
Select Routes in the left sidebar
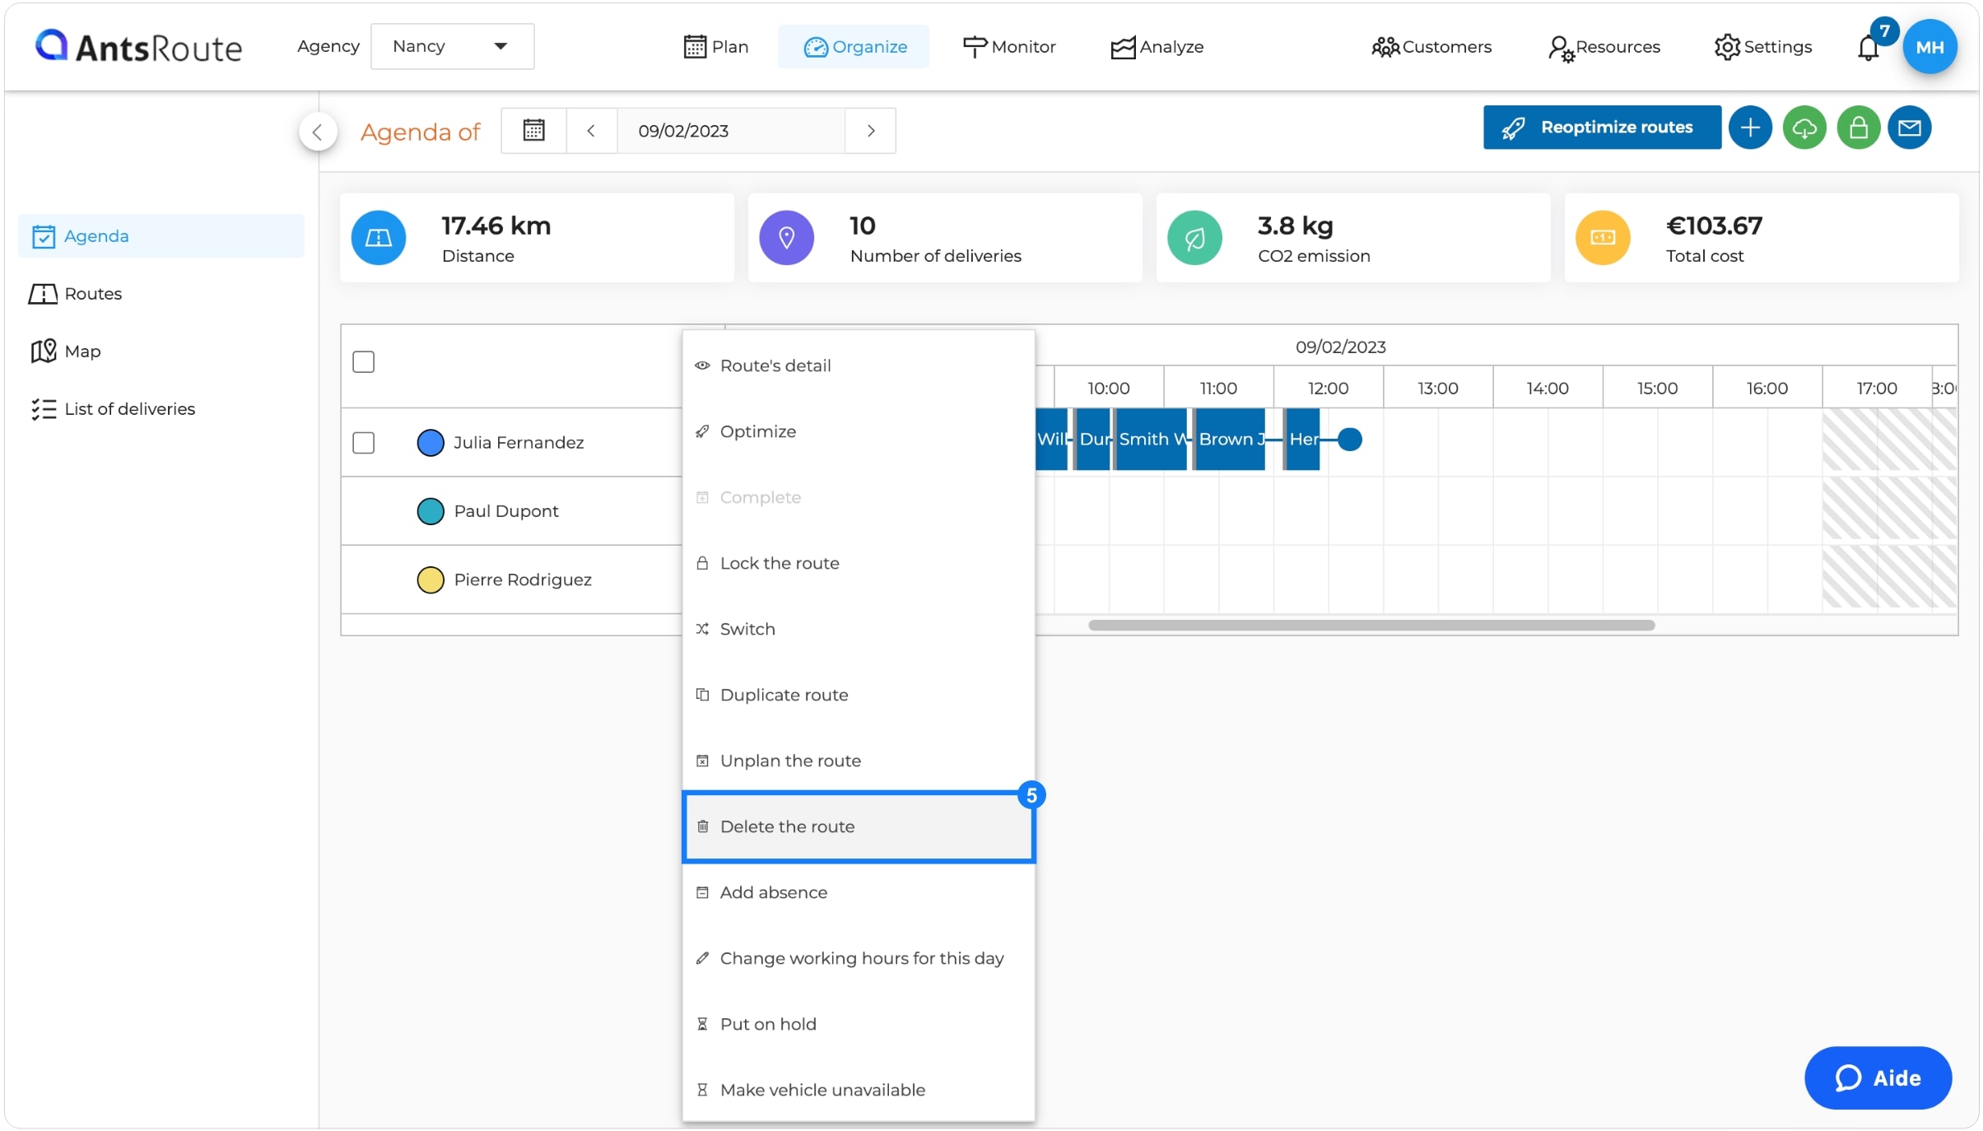coord(92,293)
